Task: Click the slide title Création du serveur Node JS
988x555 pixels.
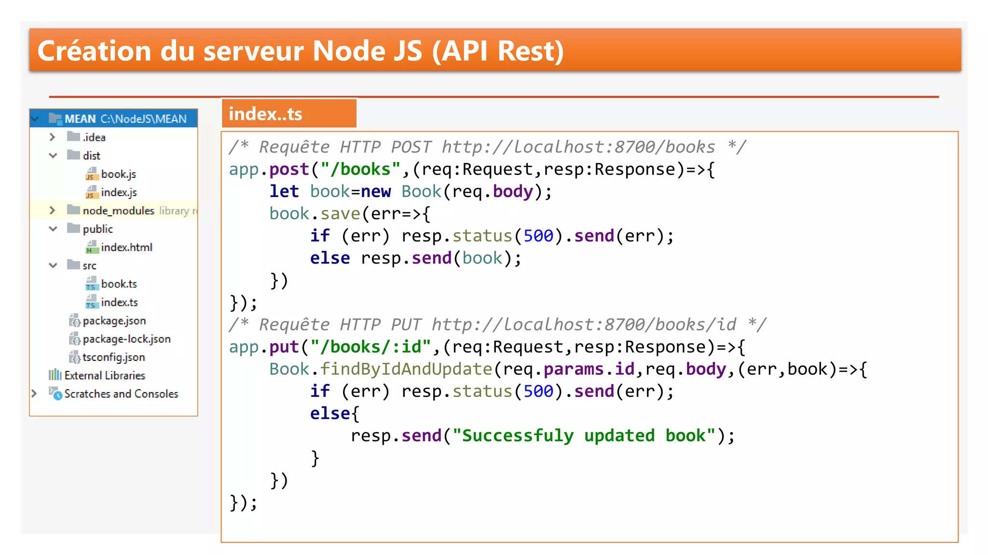Action: (301, 51)
